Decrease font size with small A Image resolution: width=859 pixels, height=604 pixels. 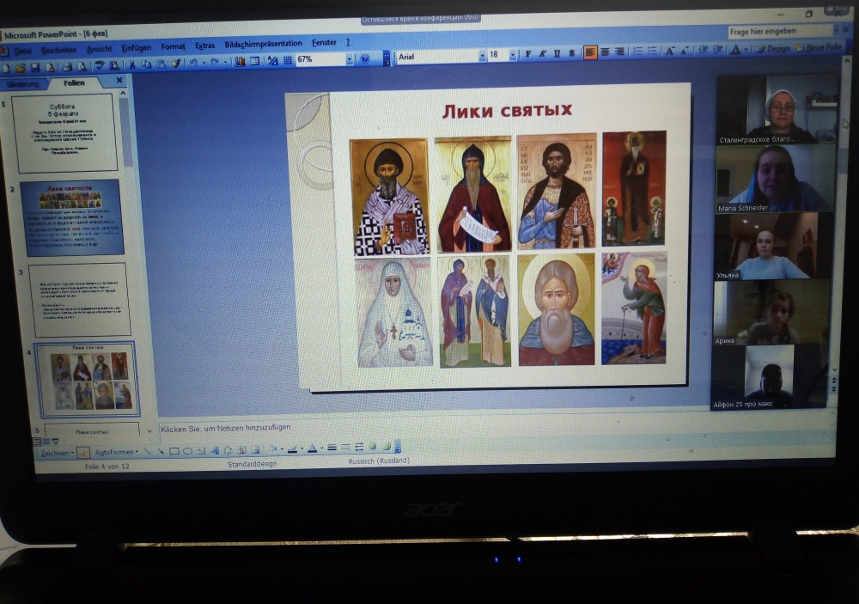point(685,50)
